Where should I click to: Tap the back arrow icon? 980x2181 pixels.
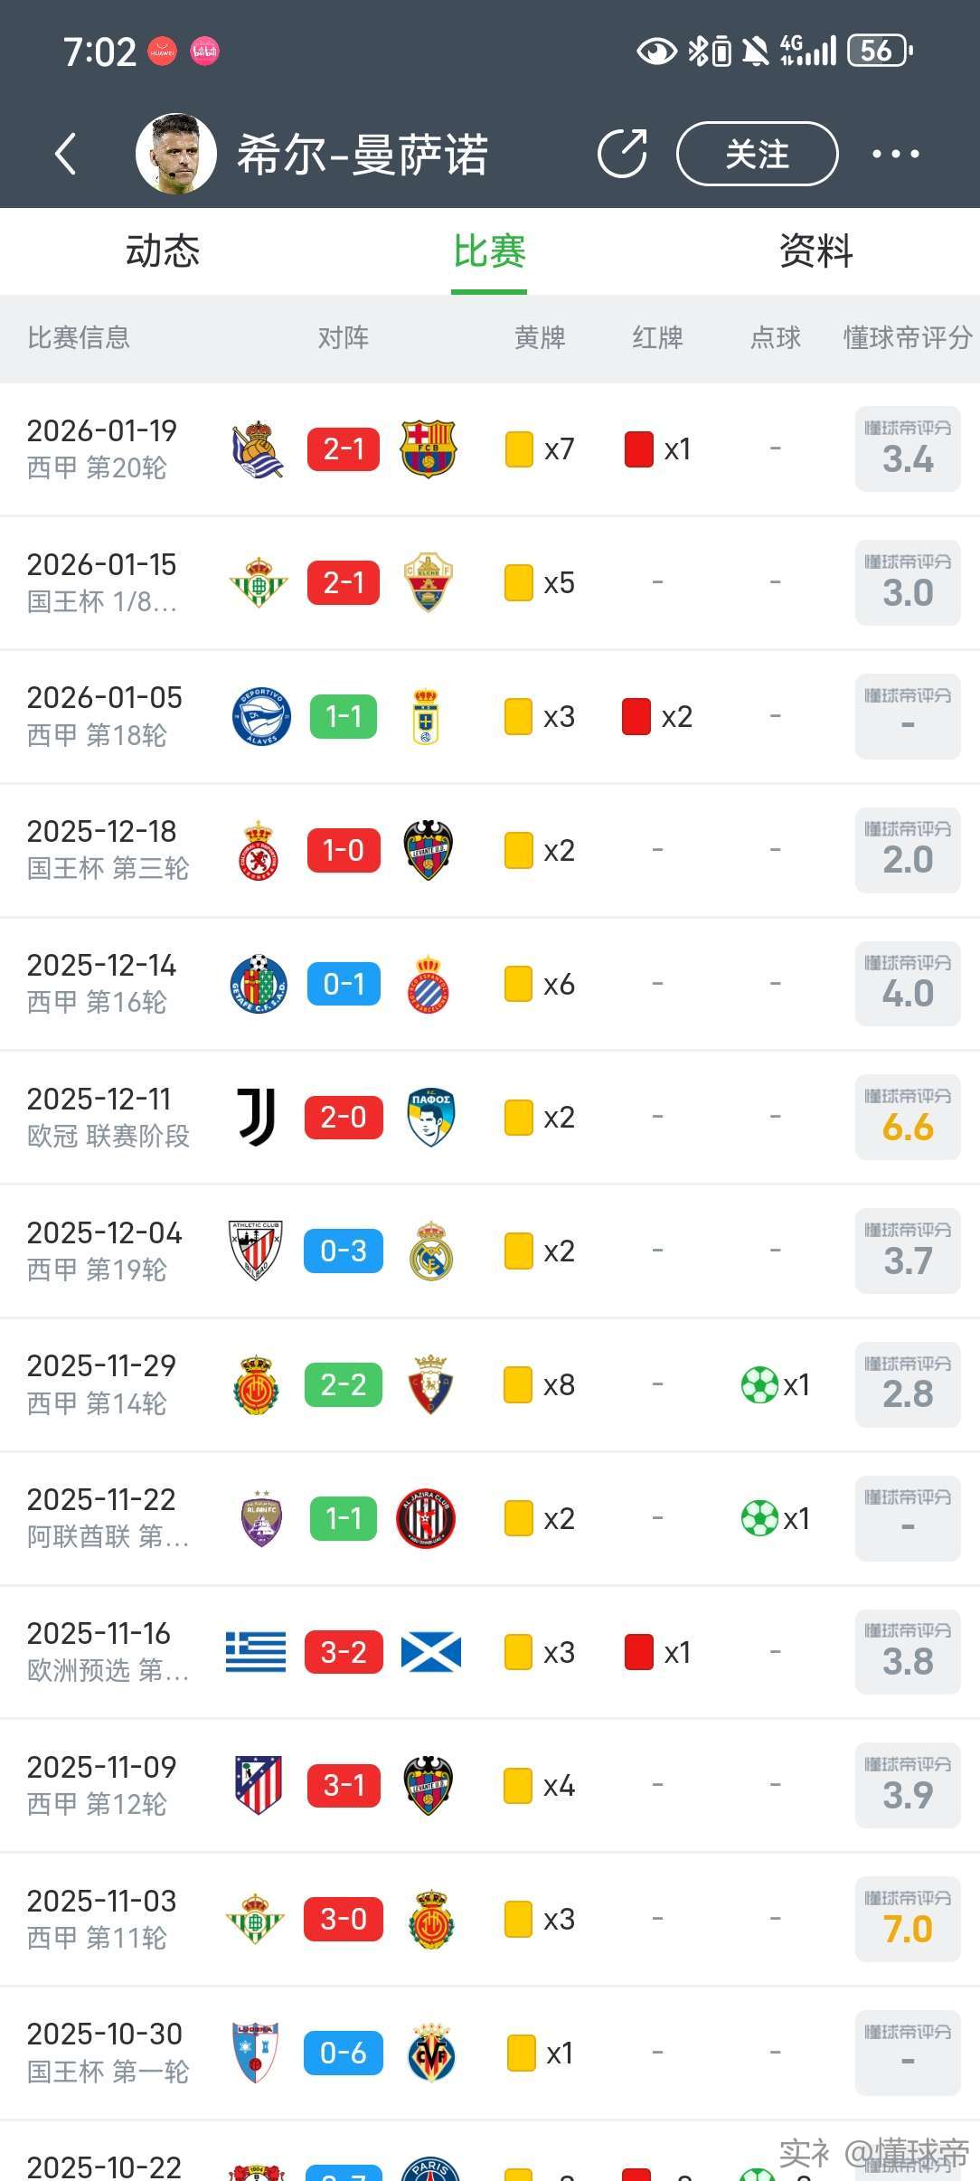(66, 154)
